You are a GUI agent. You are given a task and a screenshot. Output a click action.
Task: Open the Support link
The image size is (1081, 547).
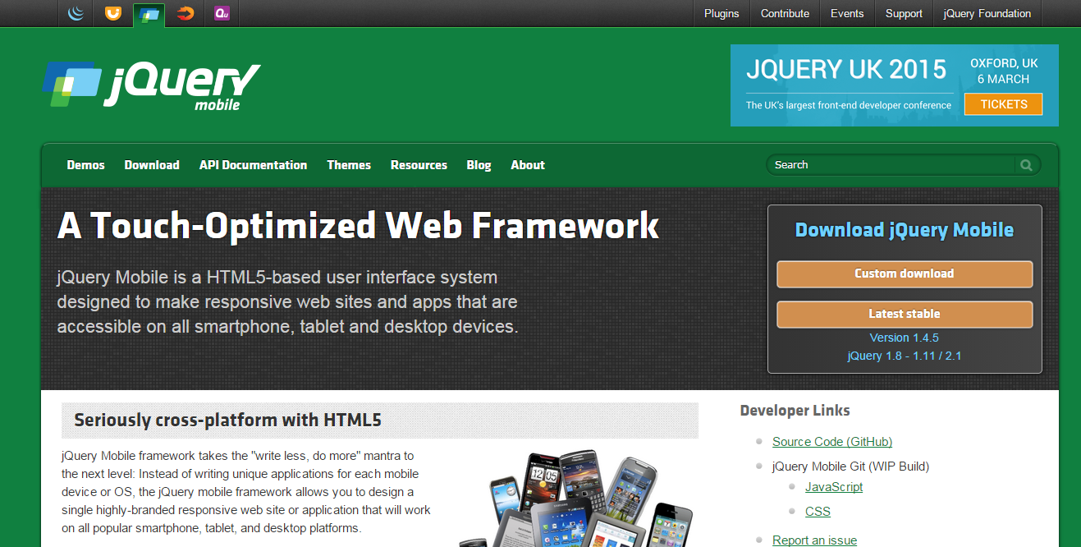(x=904, y=13)
